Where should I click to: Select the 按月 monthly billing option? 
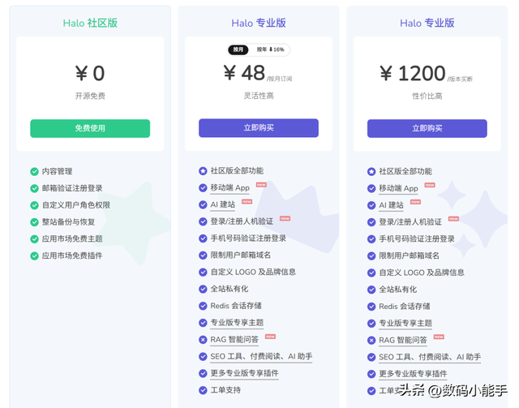pos(238,50)
